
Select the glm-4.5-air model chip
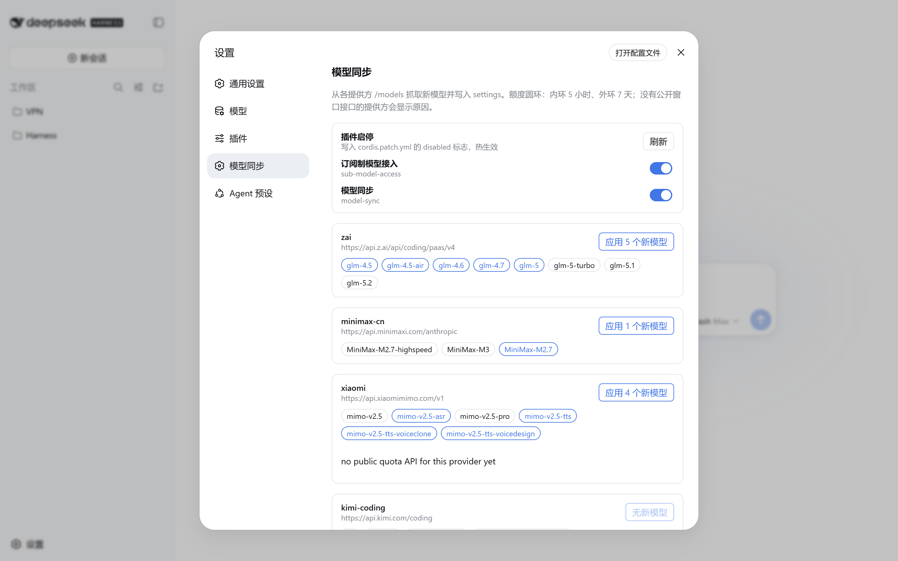pos(405,265)
